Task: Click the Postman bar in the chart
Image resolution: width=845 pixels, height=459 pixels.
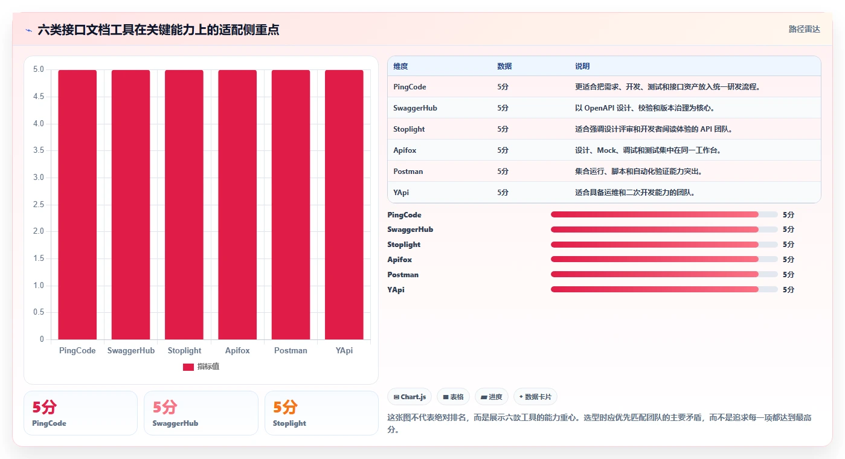Action: click(291, 205)
